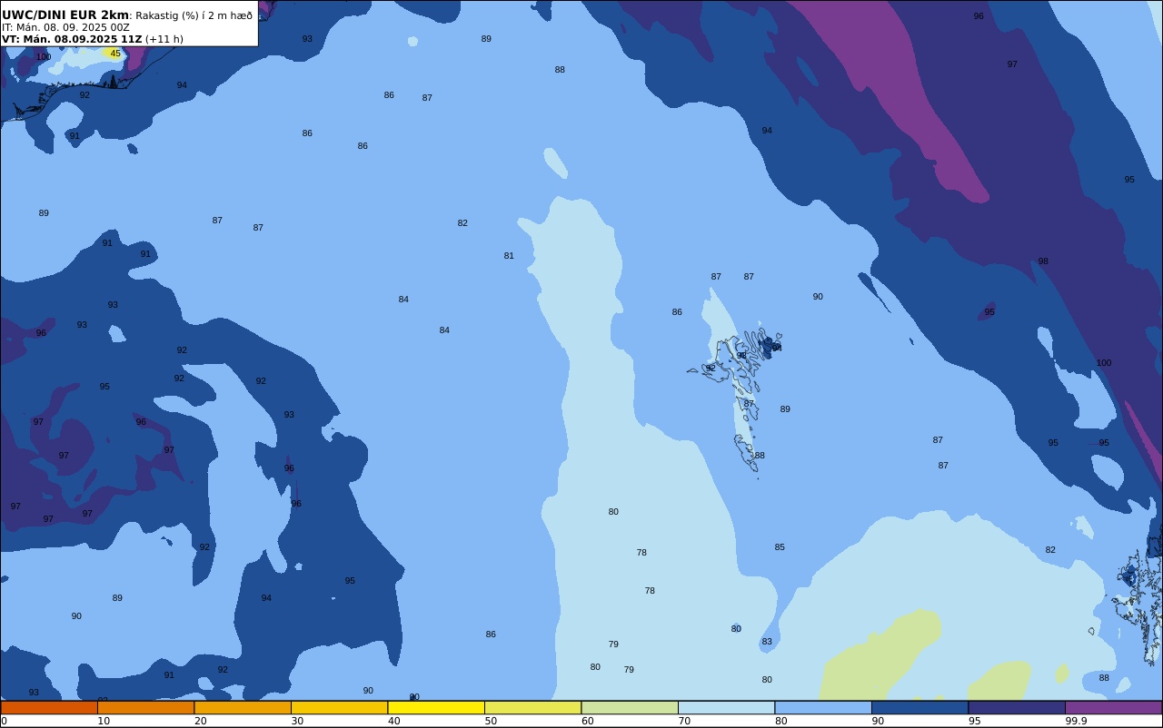Choose the 70–80 pale blue legend swatch
The height and width of the screenshot is (728, 1163).
[726, 707]
